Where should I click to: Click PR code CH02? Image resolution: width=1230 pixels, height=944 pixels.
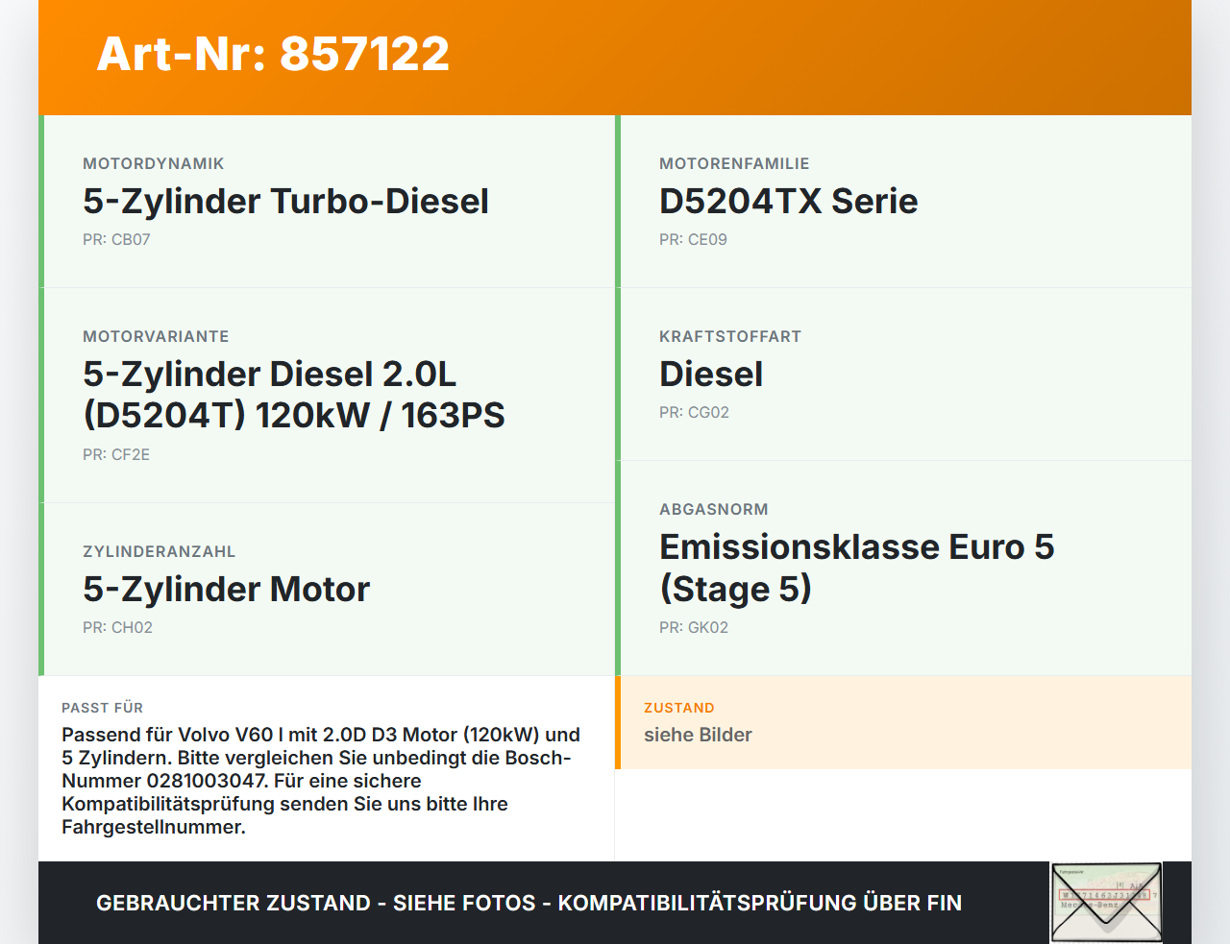click(117, 628)
